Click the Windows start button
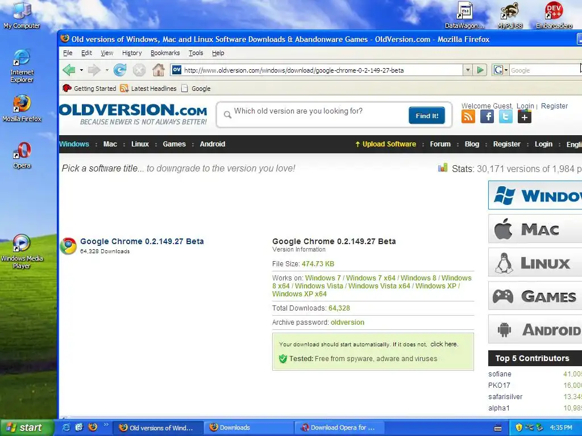Screen dimensions: 582x436 27,427
